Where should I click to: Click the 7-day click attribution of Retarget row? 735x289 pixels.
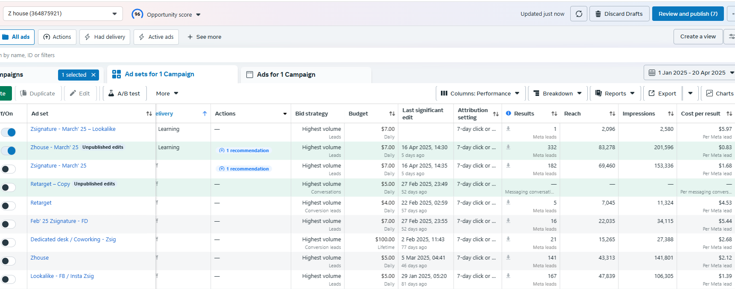476,203
